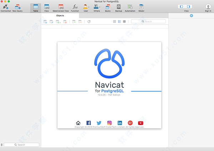This screenshot has width=214, height=151.
Task: Open the Automation tool
Action: tap(130, 8)
